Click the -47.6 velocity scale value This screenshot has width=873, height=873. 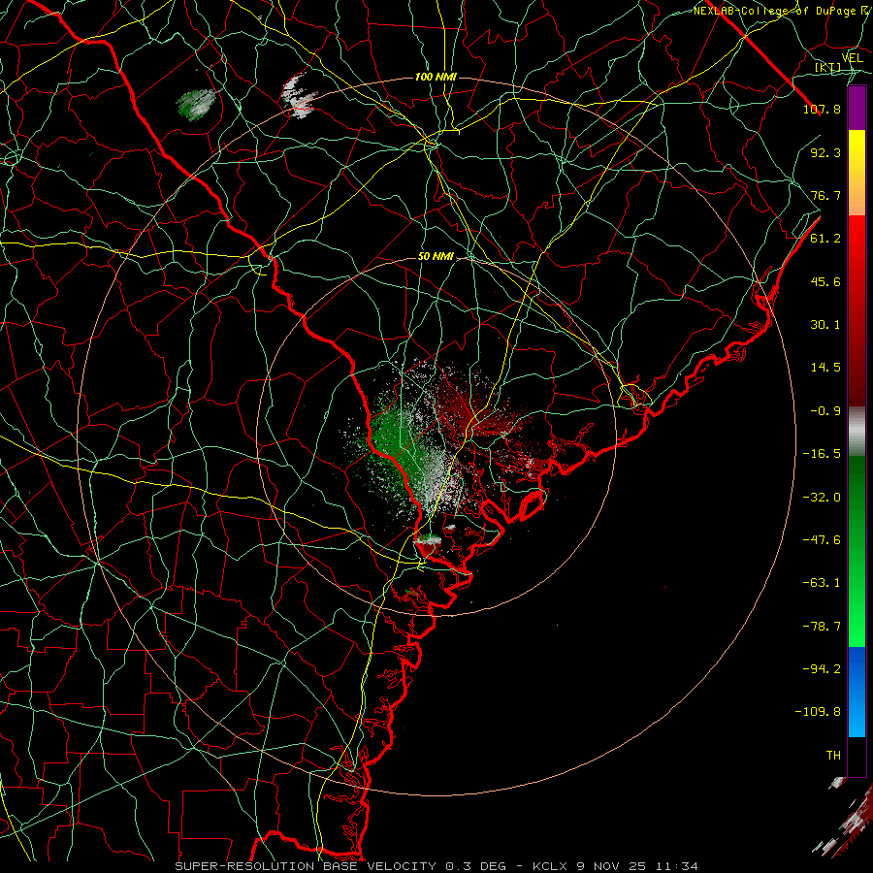pos(822,540)
